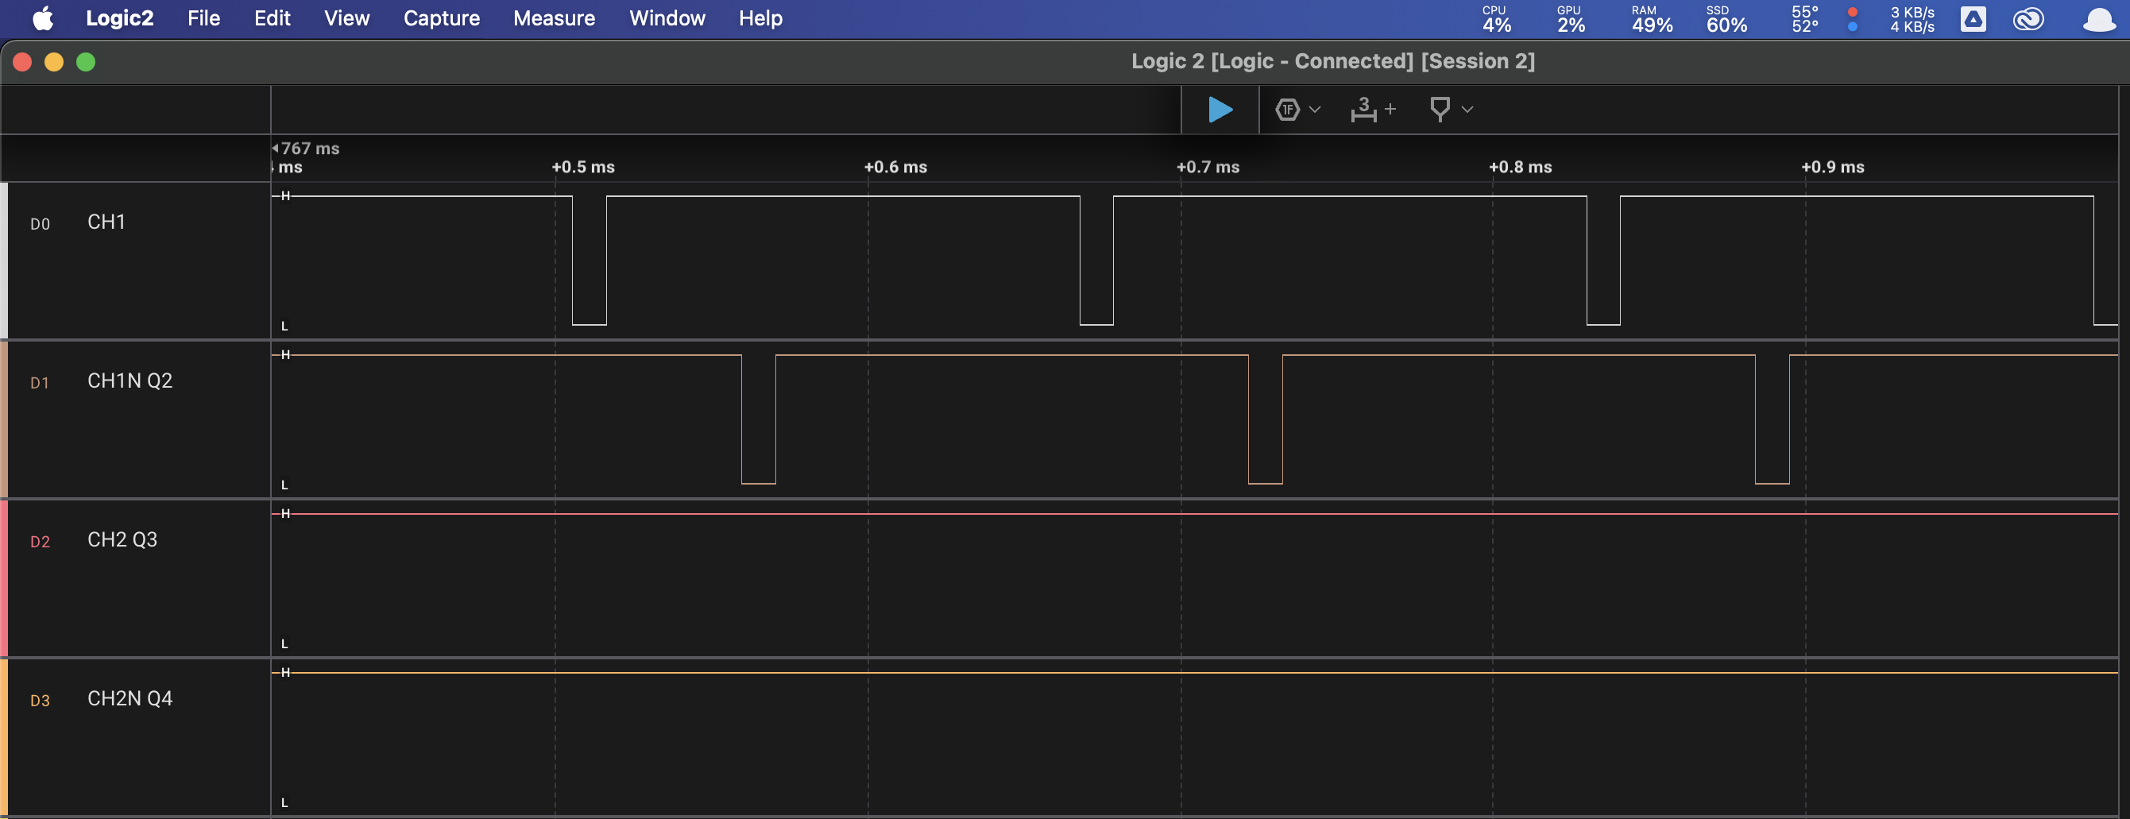Select the CH1N Q2 channel label

click(x=130, y=381)
